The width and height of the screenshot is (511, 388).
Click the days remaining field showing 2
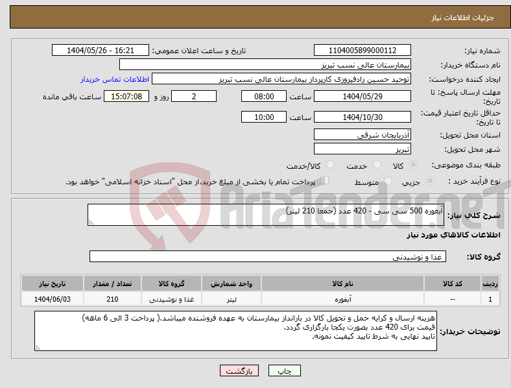194,97
